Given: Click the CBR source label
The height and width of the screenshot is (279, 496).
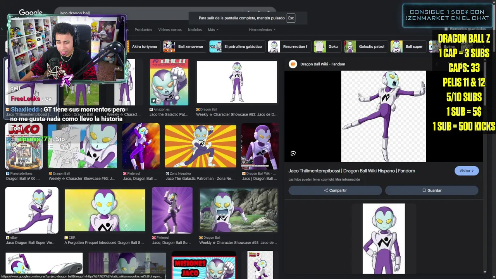Looking at the screenshot, I should click(x=72, y=238).
